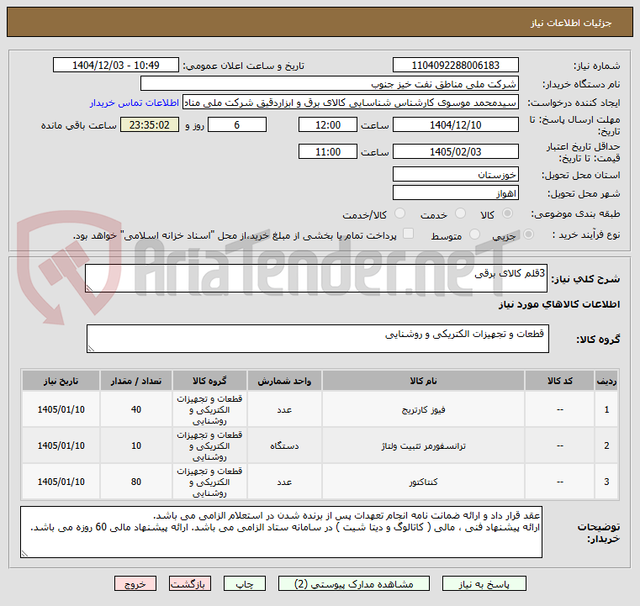Click the اطلاعات کالاهای مورد نیاز heading
This screenshot has height=606, width=640.
(558, 304)
